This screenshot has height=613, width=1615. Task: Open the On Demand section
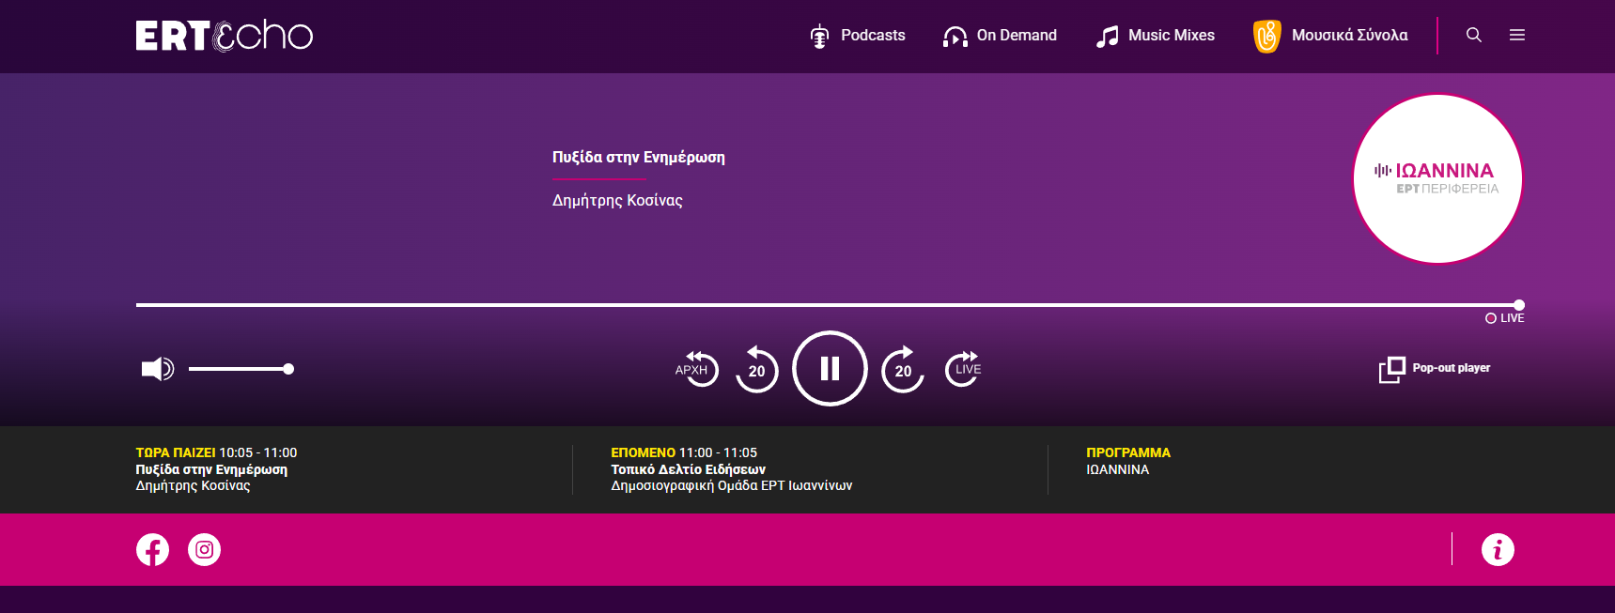1000,36
